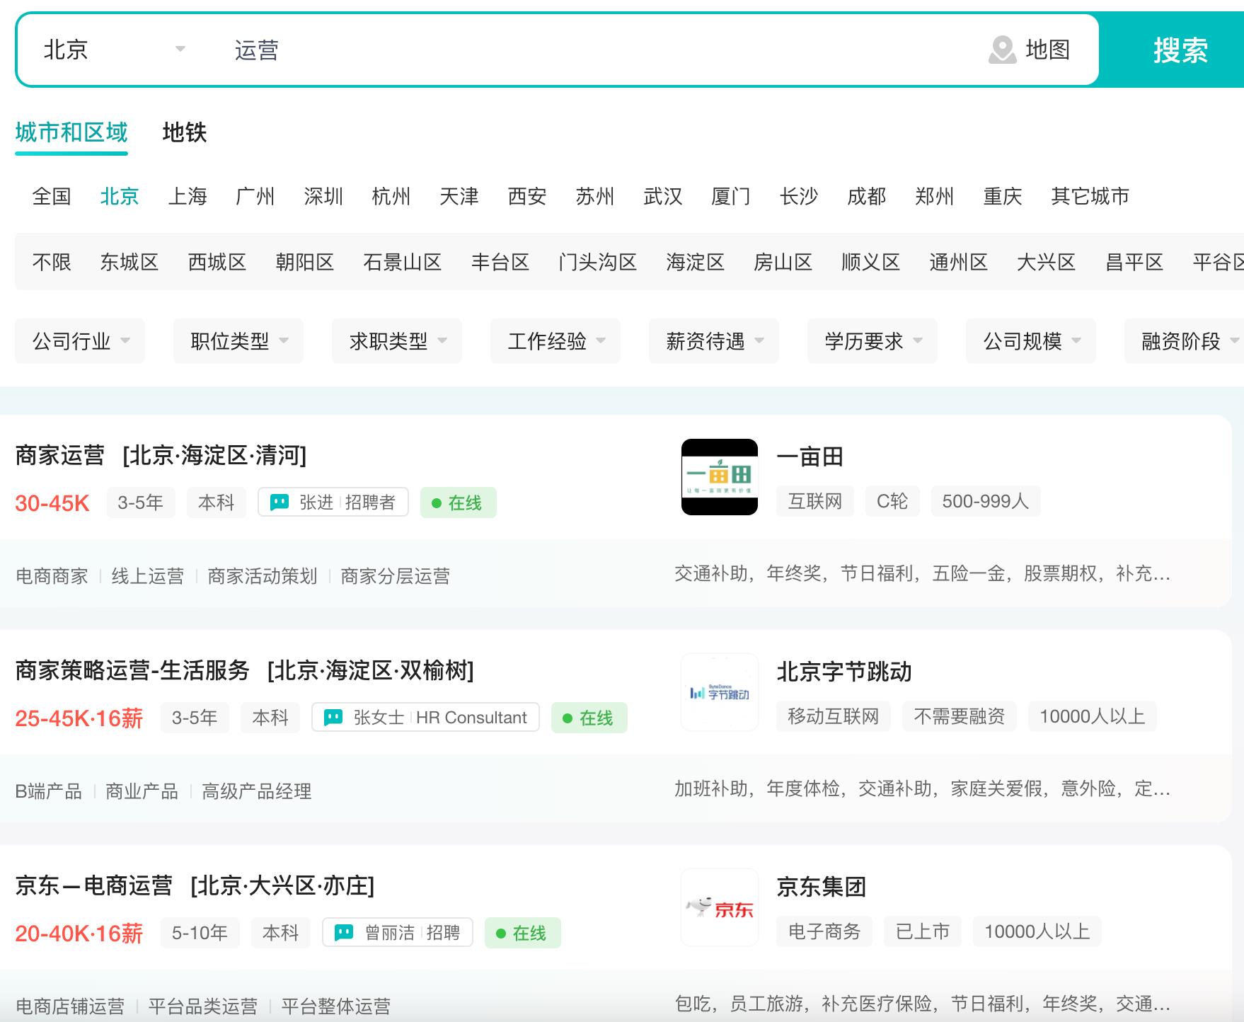Select 不限 district option
The height and width of the screenshot is (1022, 1244).
coord(52,263)
